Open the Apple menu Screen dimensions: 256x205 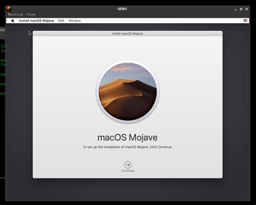[12, 21]
